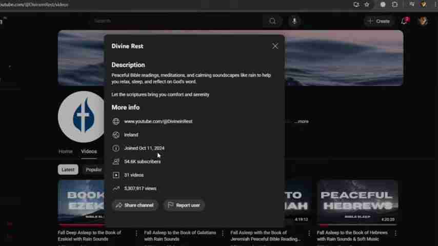Click the browser address bar URL
This screenshot has width=438, height=246.
pyautogui.click(x=34, y=5)
